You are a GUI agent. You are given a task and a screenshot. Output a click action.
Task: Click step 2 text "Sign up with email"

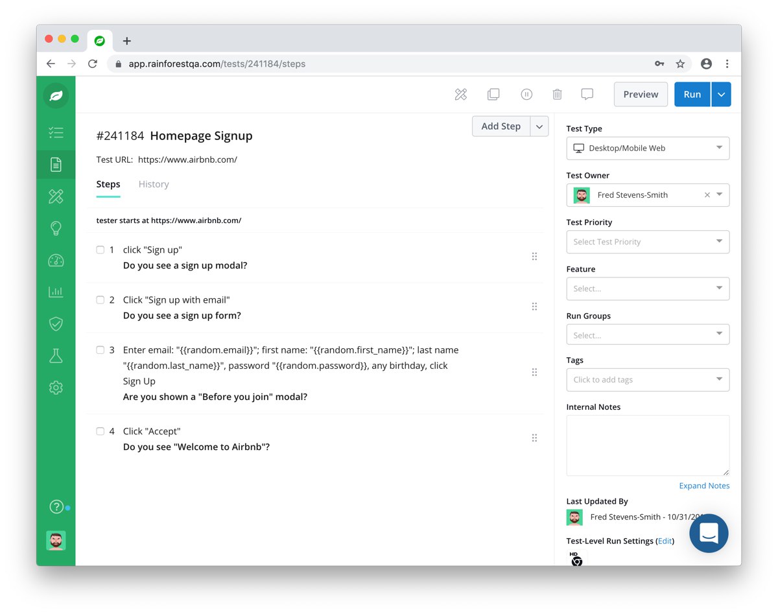(176, 300)
